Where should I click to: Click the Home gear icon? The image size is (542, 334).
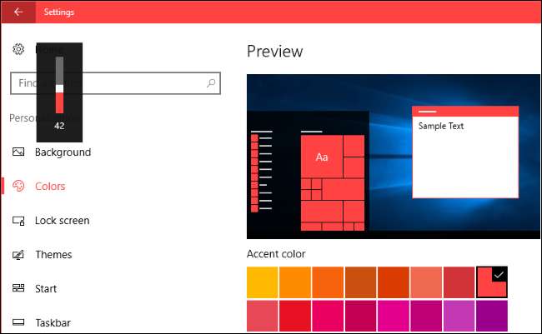point(18,49)
